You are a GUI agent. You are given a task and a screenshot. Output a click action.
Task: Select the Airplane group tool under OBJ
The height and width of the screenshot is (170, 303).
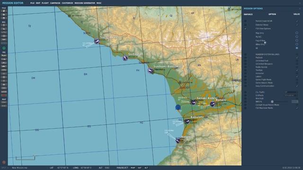pos(4,56)
